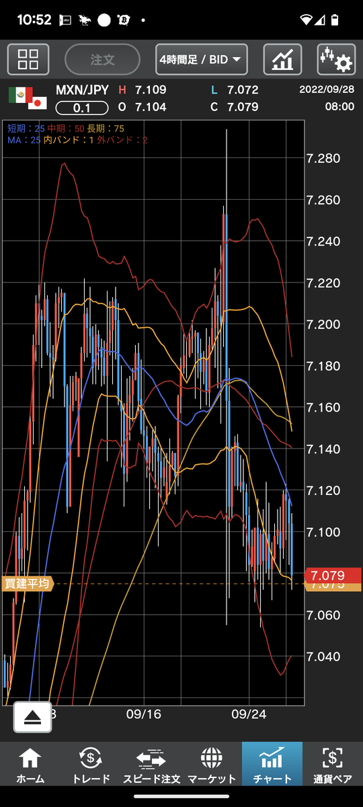Tap the 買建平均 average price marker
This screenshot has height=807, width=363.
coord(27,584)
